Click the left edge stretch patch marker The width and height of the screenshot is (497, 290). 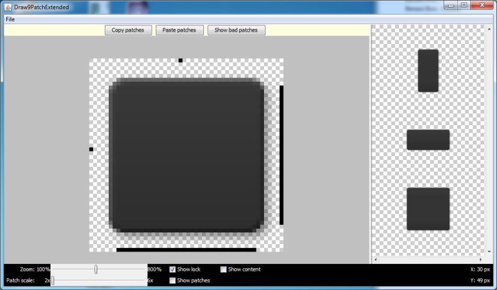tap(91, 149)
